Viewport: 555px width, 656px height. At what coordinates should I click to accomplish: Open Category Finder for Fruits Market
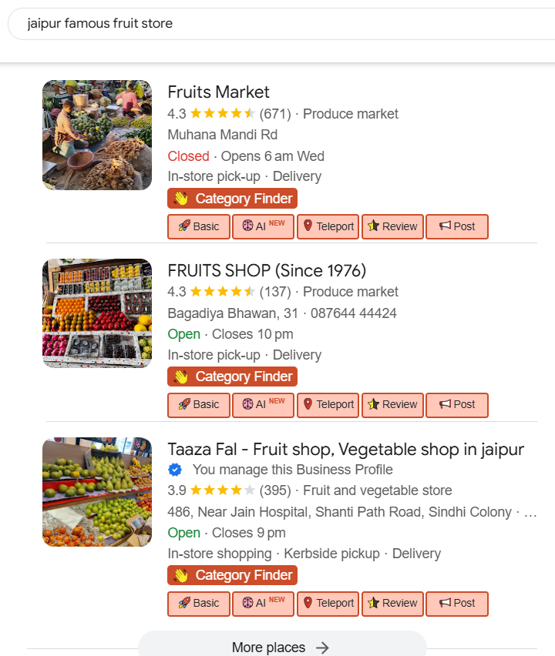pos(232,199)
